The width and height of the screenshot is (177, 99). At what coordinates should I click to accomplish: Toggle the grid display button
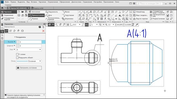(x=68, y=24)
